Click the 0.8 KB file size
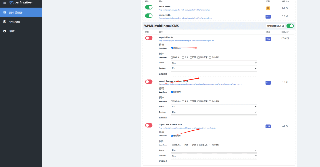This screenshot has width=320, height=167. point(285,82)
